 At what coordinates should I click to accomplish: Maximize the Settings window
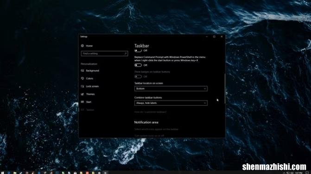(x=214, y=37)
